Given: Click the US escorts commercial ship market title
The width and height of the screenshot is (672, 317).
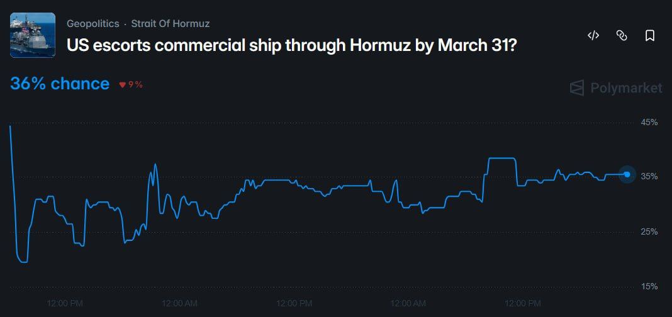Looking at the screenshot, I should point(292,45).
